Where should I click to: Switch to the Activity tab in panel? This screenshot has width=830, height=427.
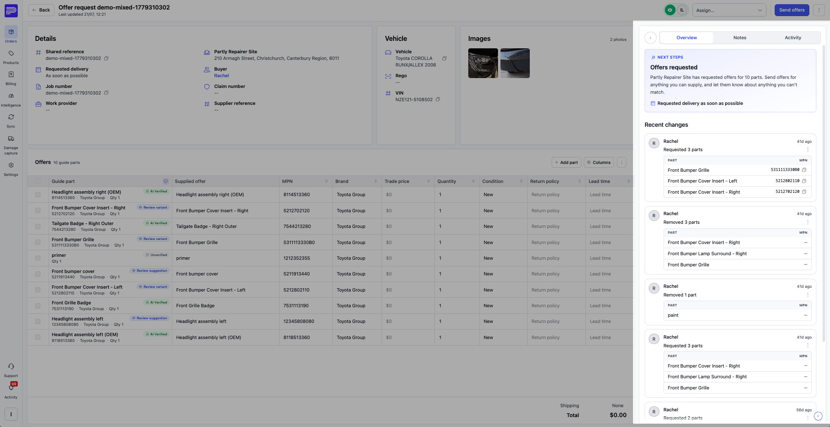coord(793,38)
